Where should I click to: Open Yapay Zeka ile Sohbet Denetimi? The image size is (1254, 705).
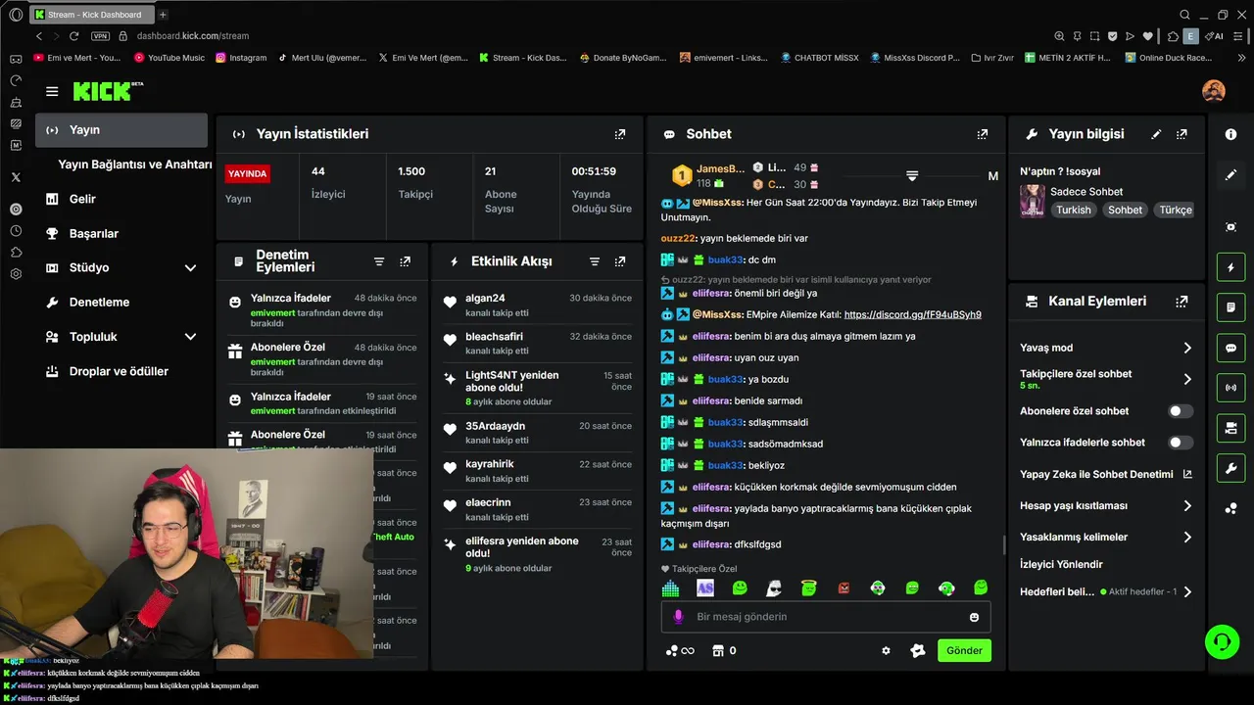pos(1105,474)
